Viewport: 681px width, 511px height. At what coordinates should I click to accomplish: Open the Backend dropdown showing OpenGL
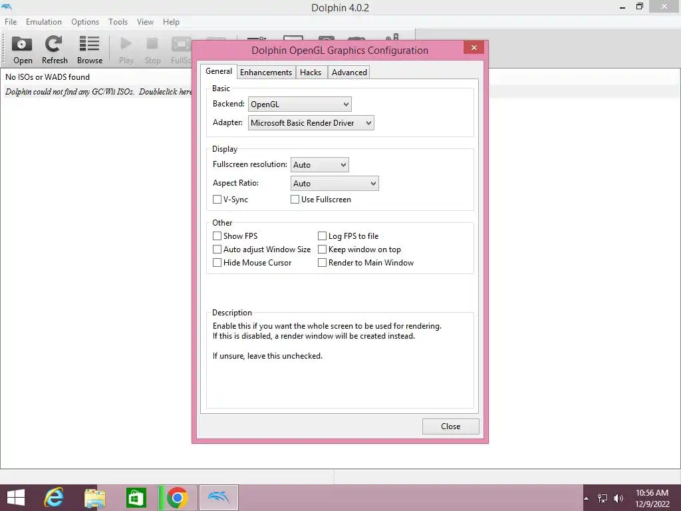(300, 104)
